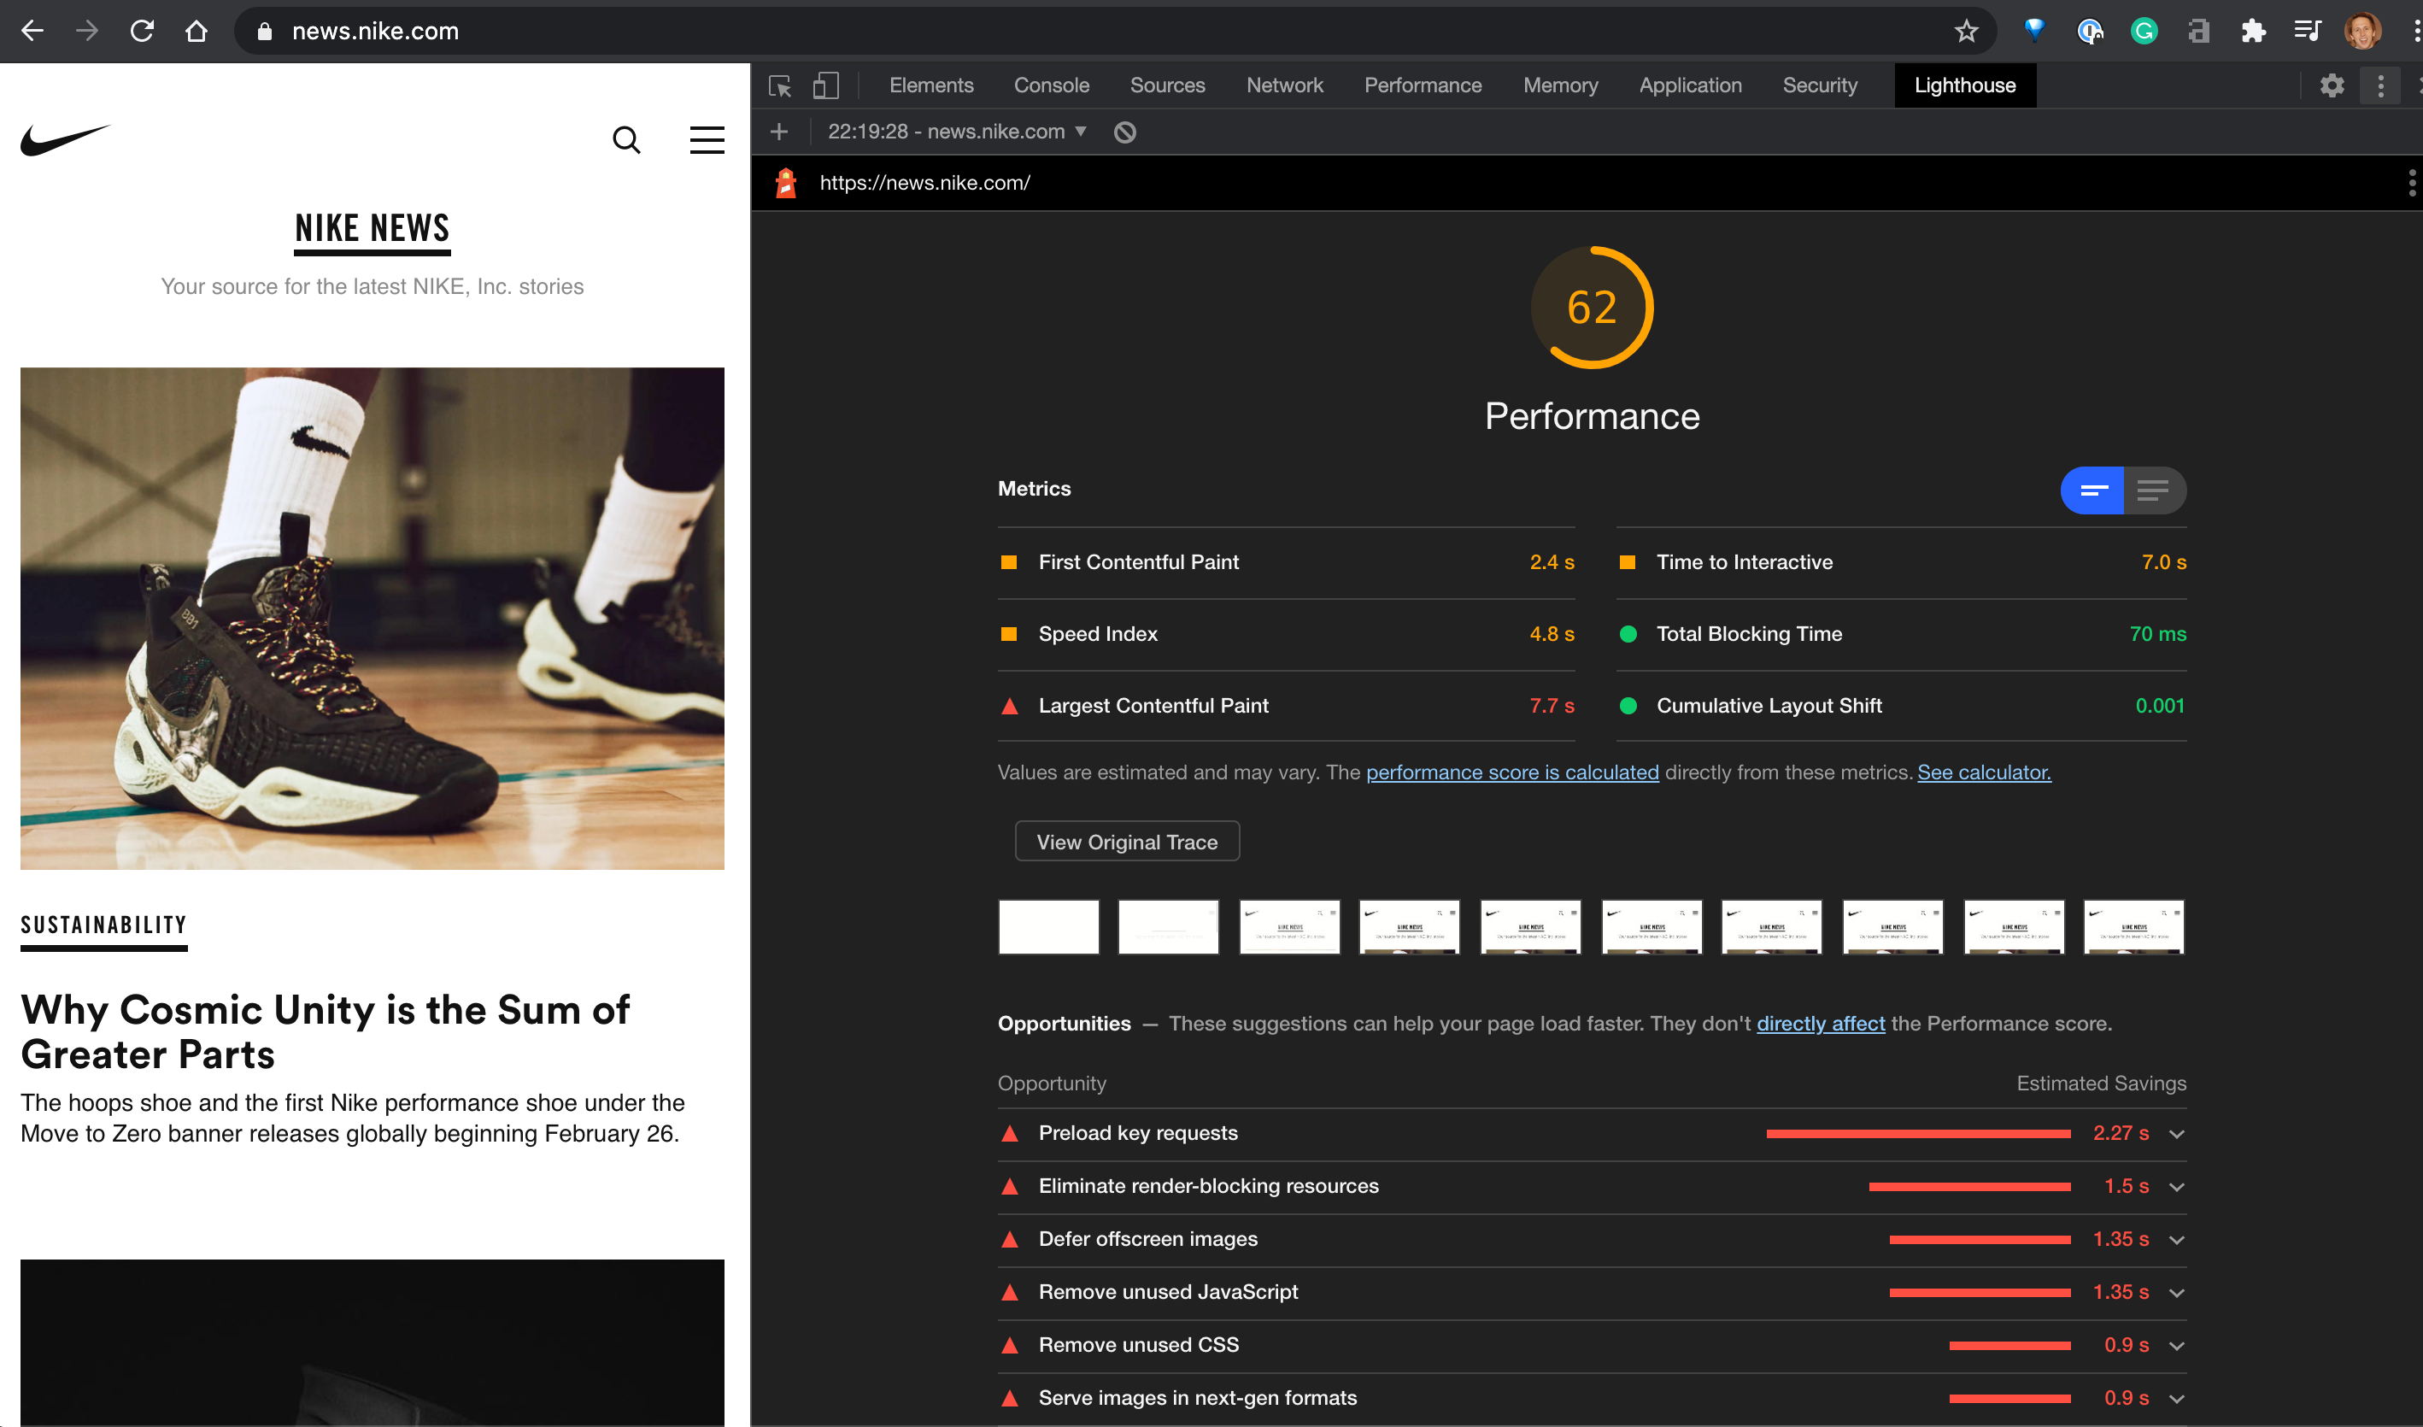
Task: Click the Total Blocking Time metric
Action: point(1902,635)
